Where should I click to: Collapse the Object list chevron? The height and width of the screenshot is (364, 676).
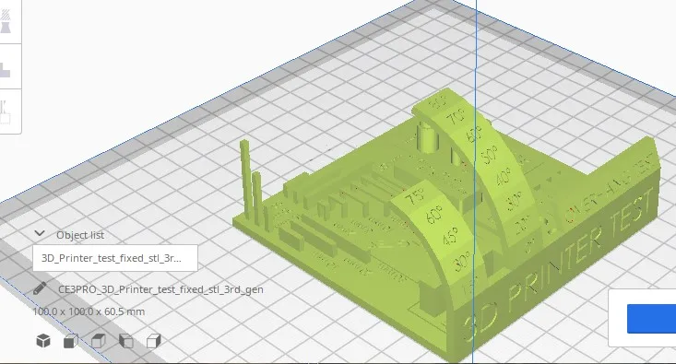40,233
